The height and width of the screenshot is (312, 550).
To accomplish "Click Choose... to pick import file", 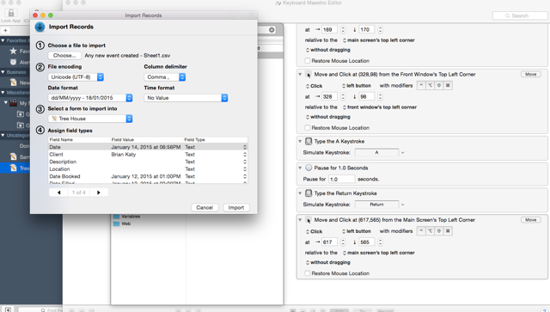I will (x=64, y=56).
